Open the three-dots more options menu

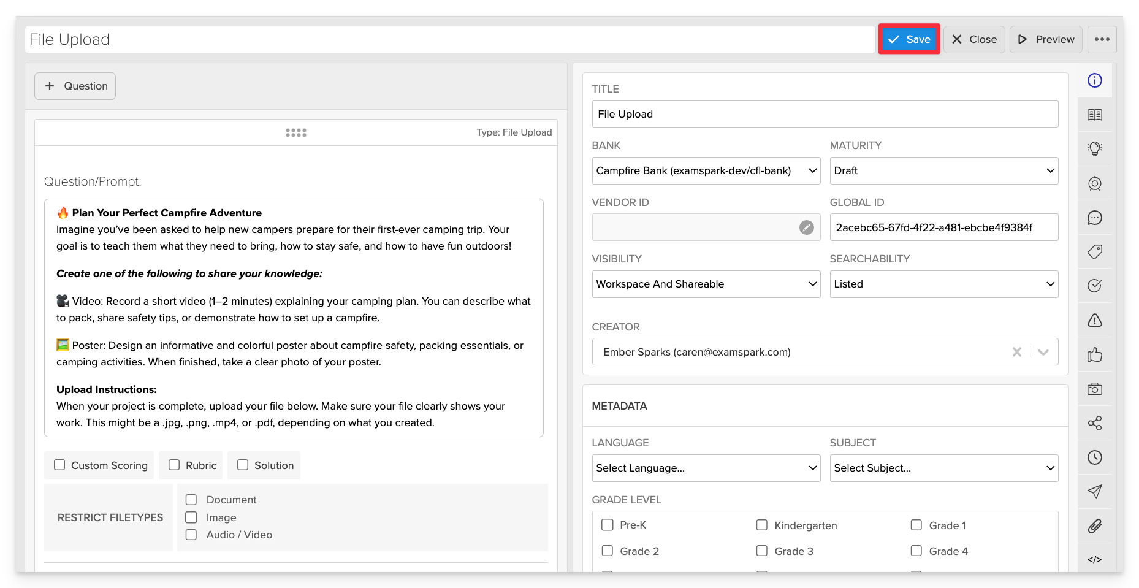(x=1102, y=39)
